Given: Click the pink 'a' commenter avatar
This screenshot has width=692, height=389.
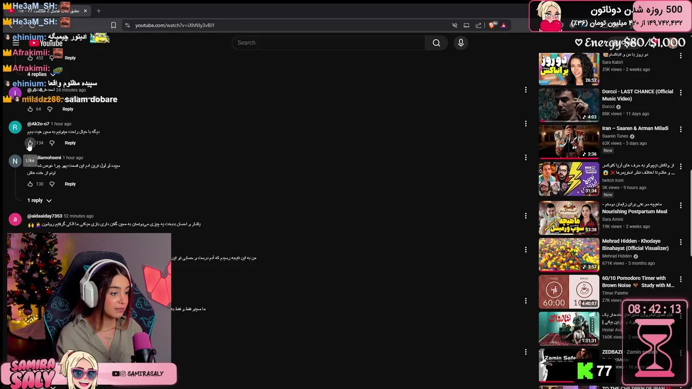Looking at the screenshot, I should point(15,219).
